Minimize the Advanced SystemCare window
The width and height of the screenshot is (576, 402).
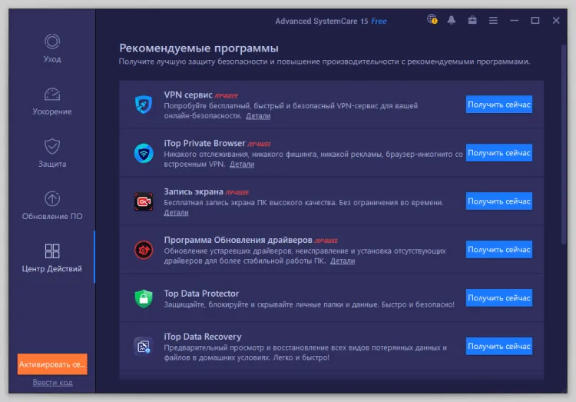[x=515, y=21]
